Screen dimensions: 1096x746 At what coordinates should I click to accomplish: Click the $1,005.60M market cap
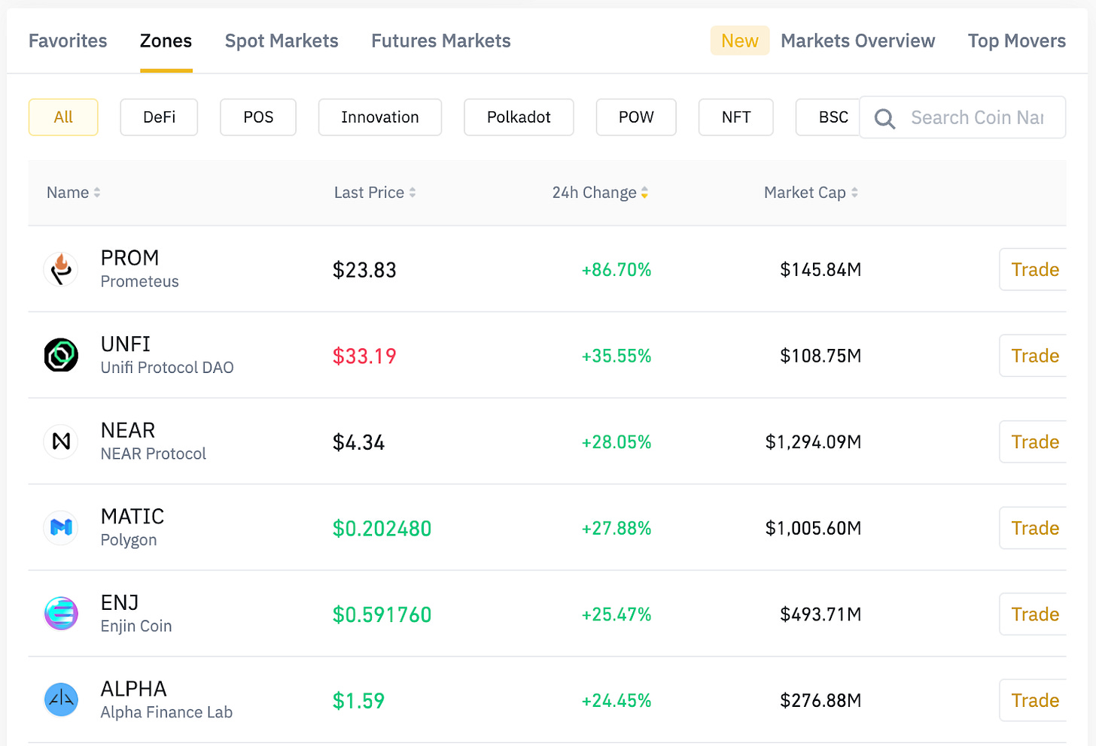pyautogui.click(x=813, y=528)
